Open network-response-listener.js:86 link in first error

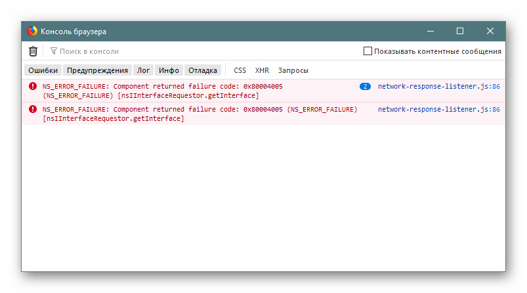[x=438, y=86]
